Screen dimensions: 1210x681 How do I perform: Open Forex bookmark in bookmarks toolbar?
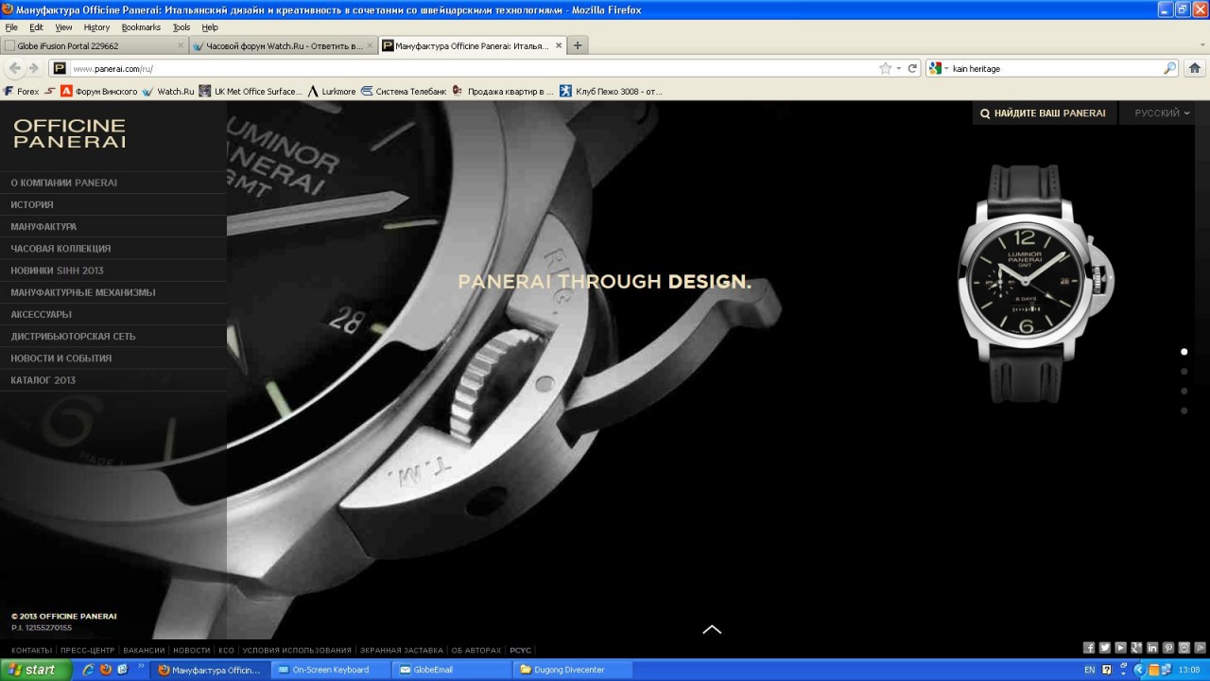click(22, 92)
